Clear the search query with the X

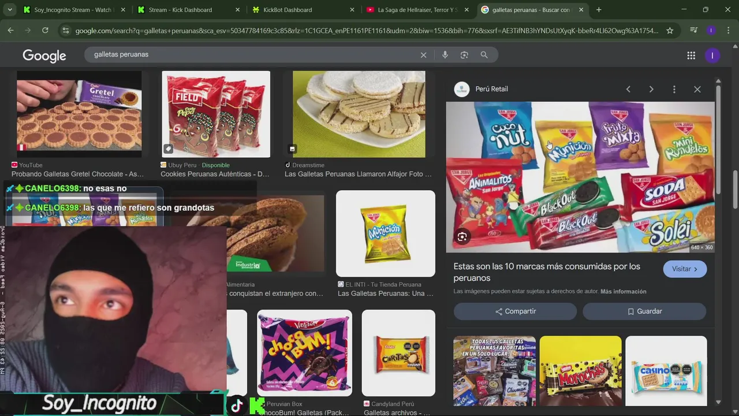click(423, 55)
